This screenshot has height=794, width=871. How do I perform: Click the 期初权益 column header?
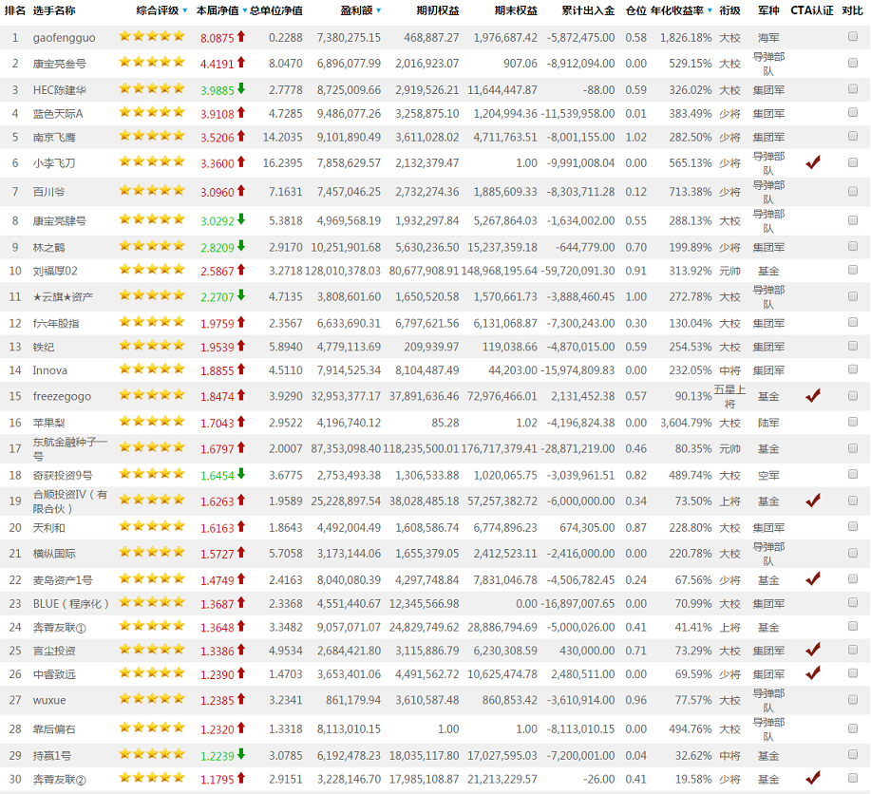[438, 10]
